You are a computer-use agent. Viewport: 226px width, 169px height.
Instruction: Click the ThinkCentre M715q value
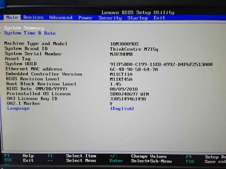[x=134, y=49]
